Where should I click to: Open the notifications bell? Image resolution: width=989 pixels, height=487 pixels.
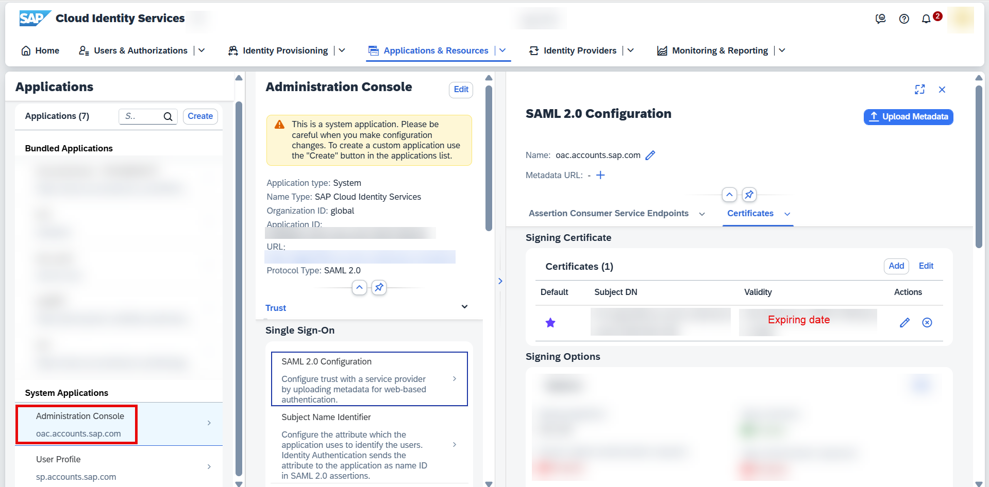click(x=926, y=19)
